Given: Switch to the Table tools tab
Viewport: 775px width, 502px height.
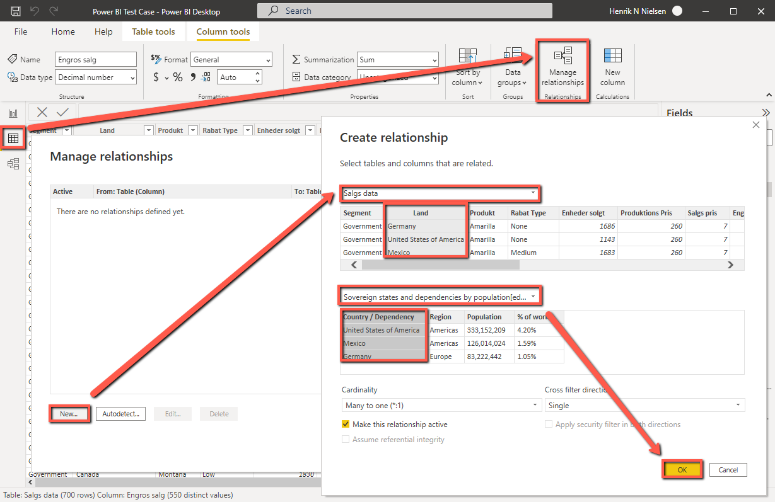Looking at the screenshot, I should tap(153, 31).
